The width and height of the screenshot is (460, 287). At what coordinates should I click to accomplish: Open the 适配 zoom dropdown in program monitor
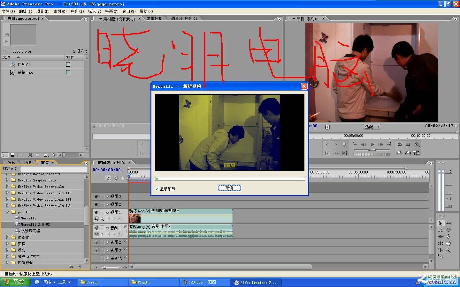379,127
